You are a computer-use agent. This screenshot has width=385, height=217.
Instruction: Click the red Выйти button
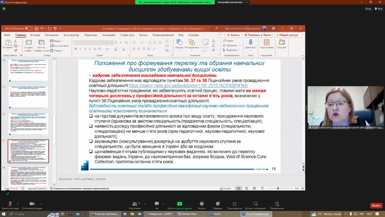tap(376, 205)
